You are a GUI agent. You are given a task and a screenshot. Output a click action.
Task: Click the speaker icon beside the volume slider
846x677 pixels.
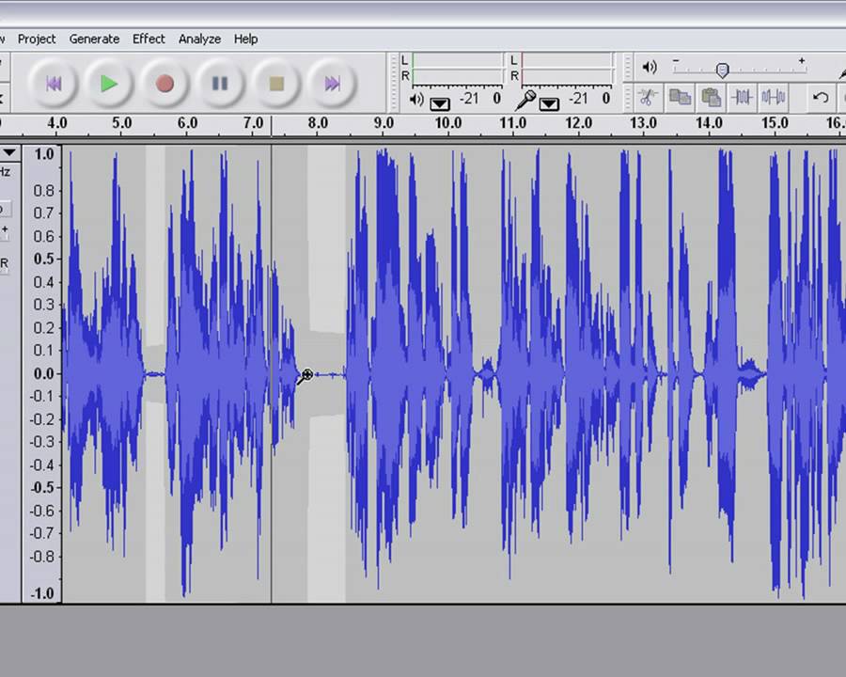click(x=650, y=67)
